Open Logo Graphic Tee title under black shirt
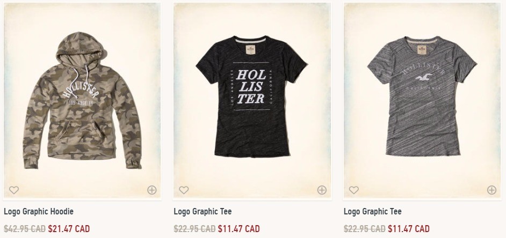The image size is (506, 238). [203, 212]
